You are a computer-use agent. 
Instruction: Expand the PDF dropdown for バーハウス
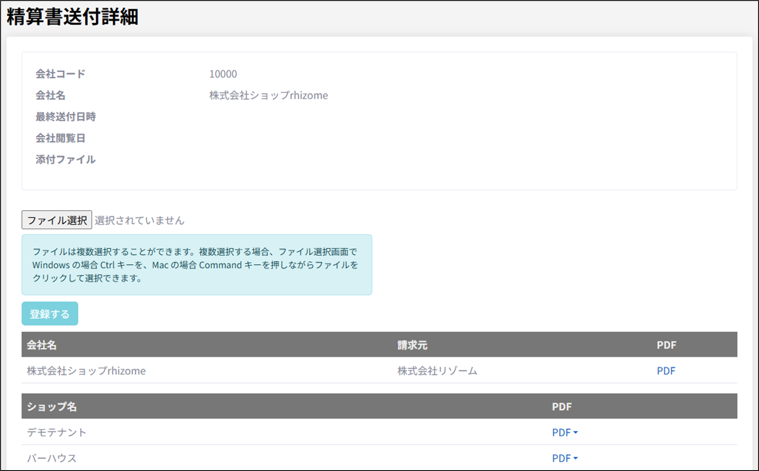tap(564, 458)
